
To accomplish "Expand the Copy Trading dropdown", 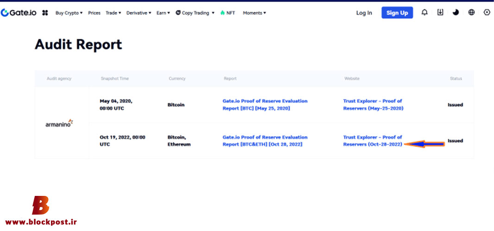I will click(198, 13).
